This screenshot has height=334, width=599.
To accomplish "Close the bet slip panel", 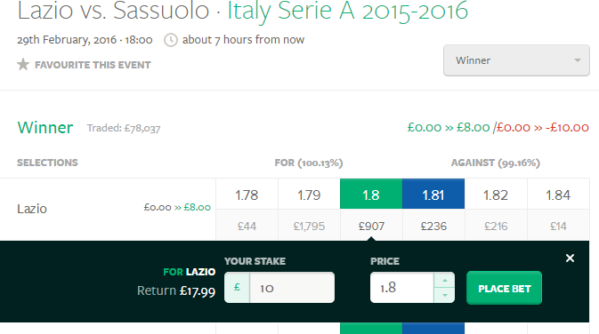I will (570, 258).
